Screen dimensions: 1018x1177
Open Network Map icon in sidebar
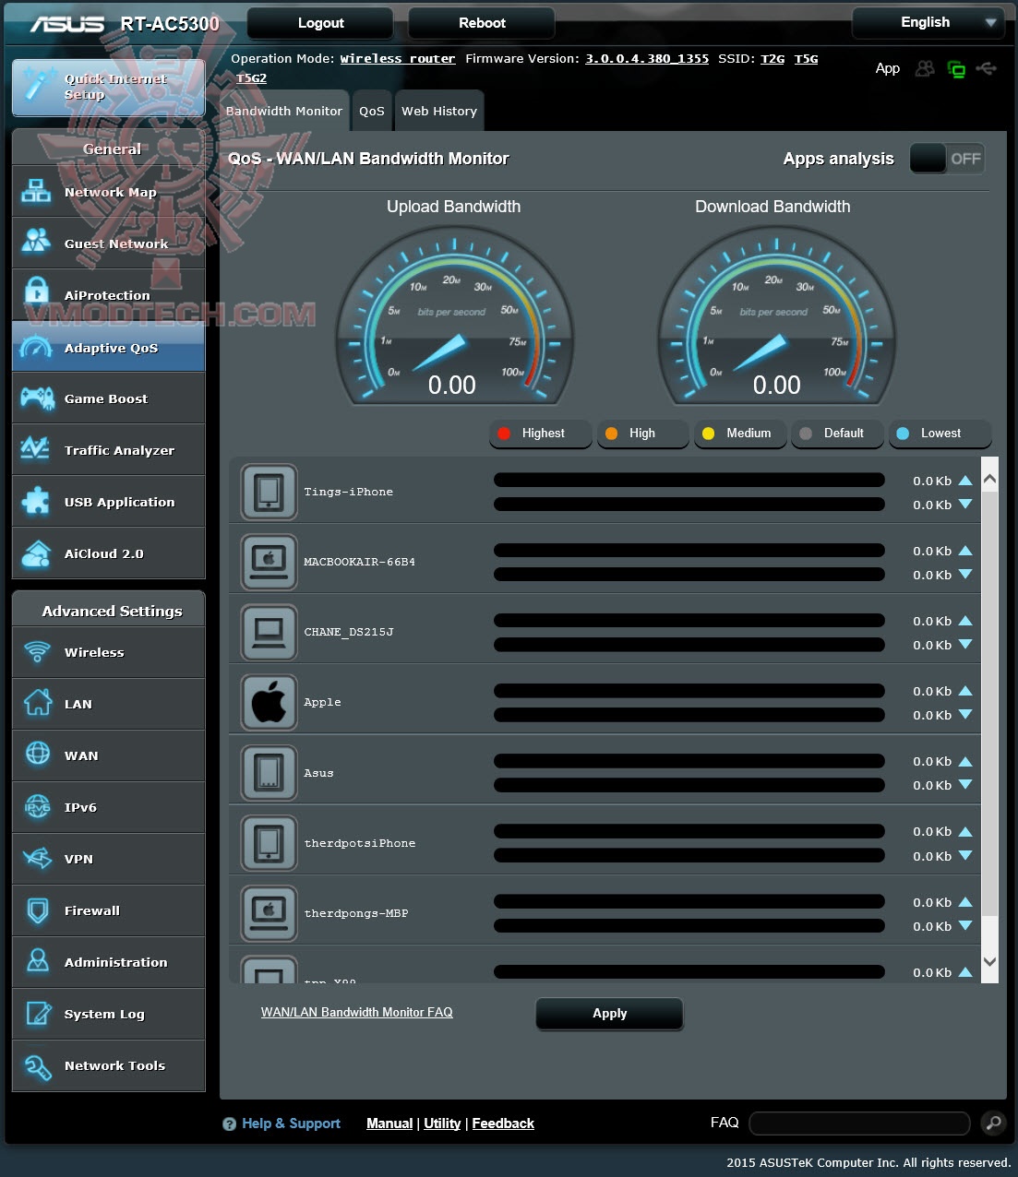point(36,191)
